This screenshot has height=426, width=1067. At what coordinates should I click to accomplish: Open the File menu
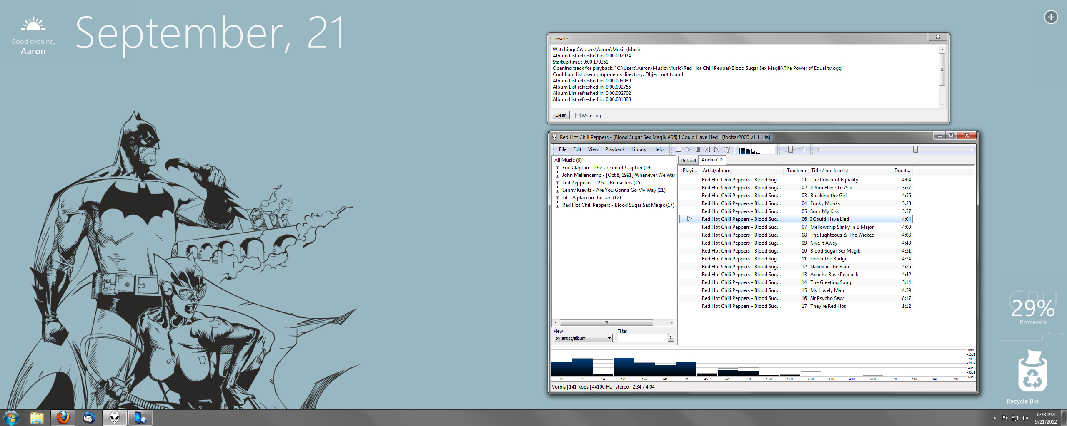pyautogui.click(x=563, y=149)
